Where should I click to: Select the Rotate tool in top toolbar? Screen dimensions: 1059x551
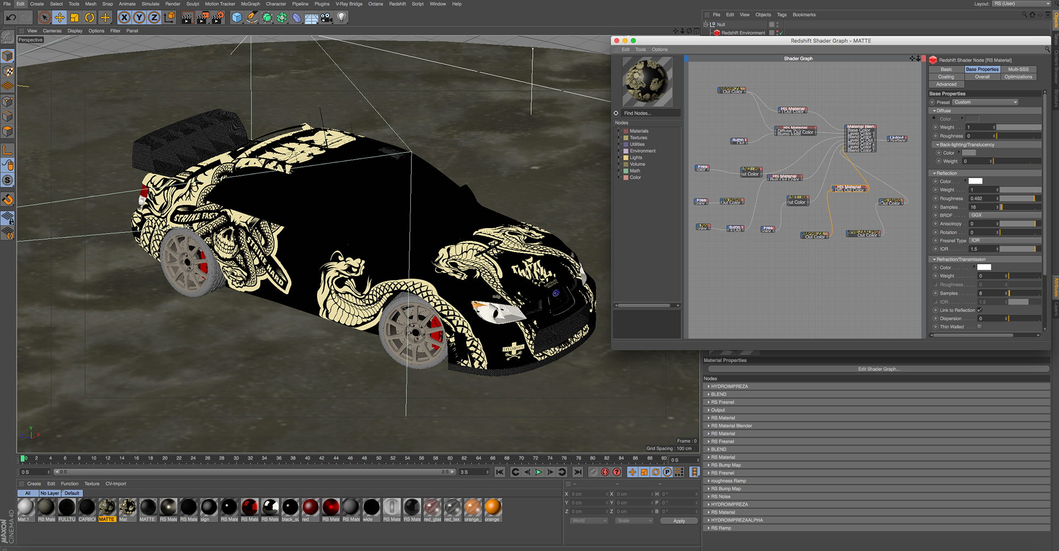(x=89, y=18)
